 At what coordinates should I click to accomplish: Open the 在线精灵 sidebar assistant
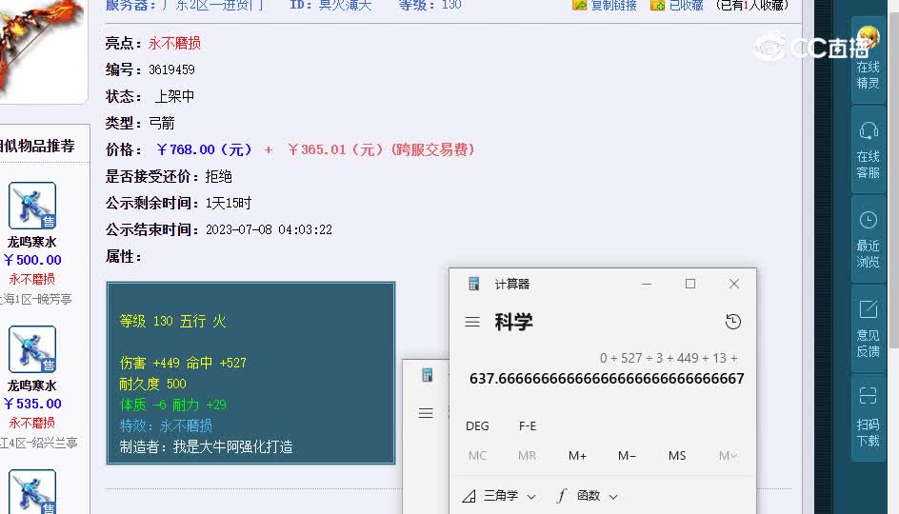(x=868, y=60)
